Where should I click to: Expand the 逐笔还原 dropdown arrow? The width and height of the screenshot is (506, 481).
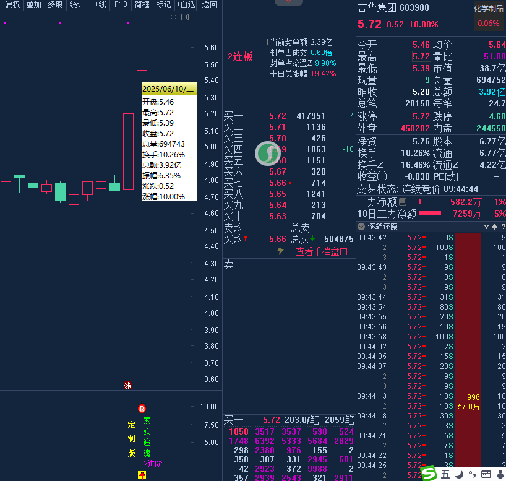(x=362, y=227)
